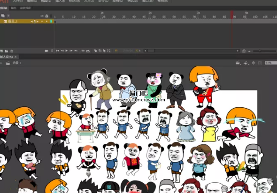The height and width of the screenshot is (193, 277).
Task: Play the timeline animation
Action: [66, 51]
